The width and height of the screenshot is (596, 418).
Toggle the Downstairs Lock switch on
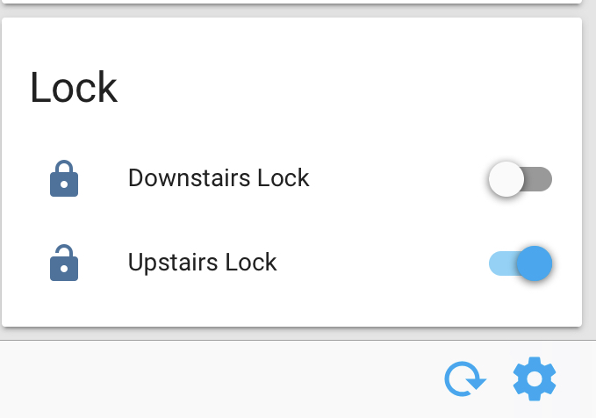[521, 179]
